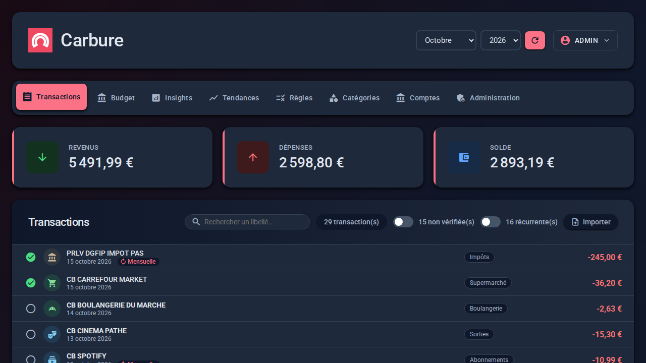
Task: Click the Boulangerie du Marche category icon
Action: pos(52,309)
